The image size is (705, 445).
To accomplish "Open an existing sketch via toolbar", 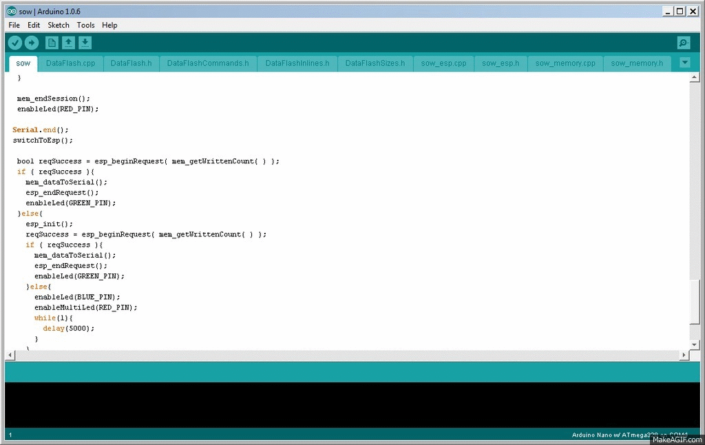I will click(68, 43).
